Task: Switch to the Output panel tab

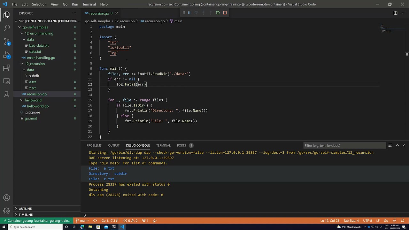Action: coord(113,145)
